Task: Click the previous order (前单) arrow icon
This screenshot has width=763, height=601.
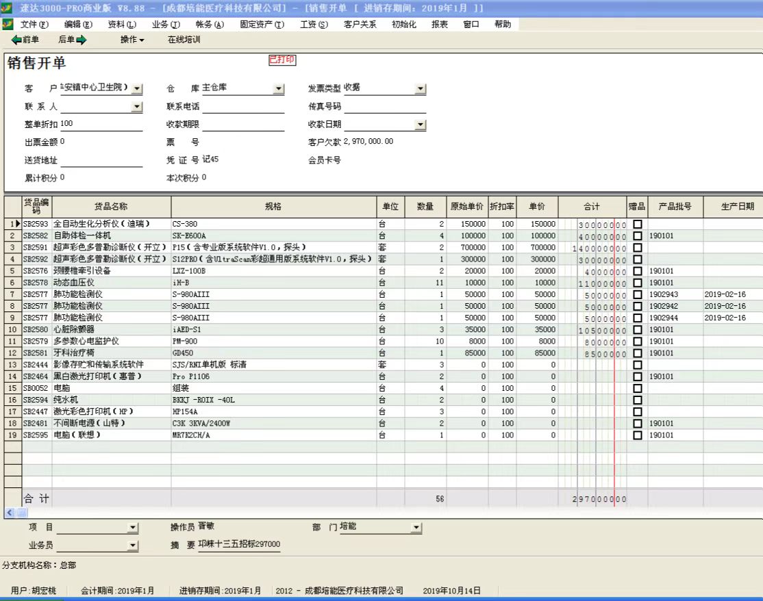Action: tap(17, 40)
